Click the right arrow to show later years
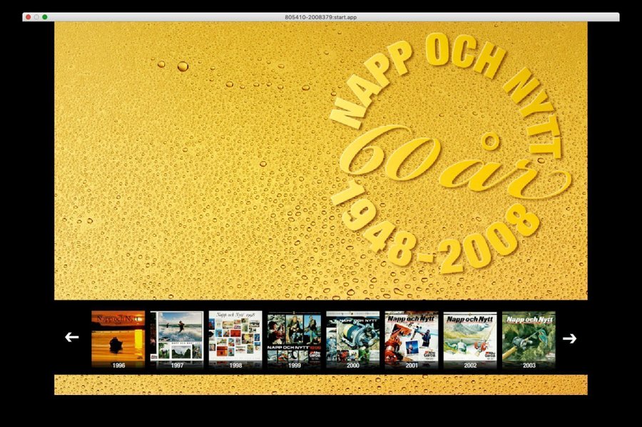The width and height of the screenshot is (642, 427). click(569, 338)
